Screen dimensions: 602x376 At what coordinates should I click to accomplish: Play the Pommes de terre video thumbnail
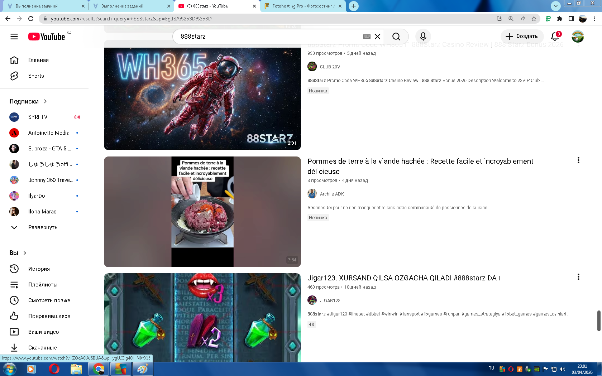[x=202, y=212]
